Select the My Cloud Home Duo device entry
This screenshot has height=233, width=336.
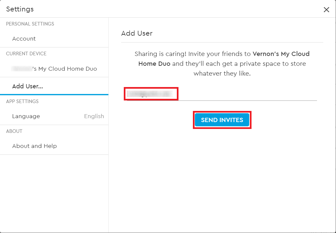(54, 69)
